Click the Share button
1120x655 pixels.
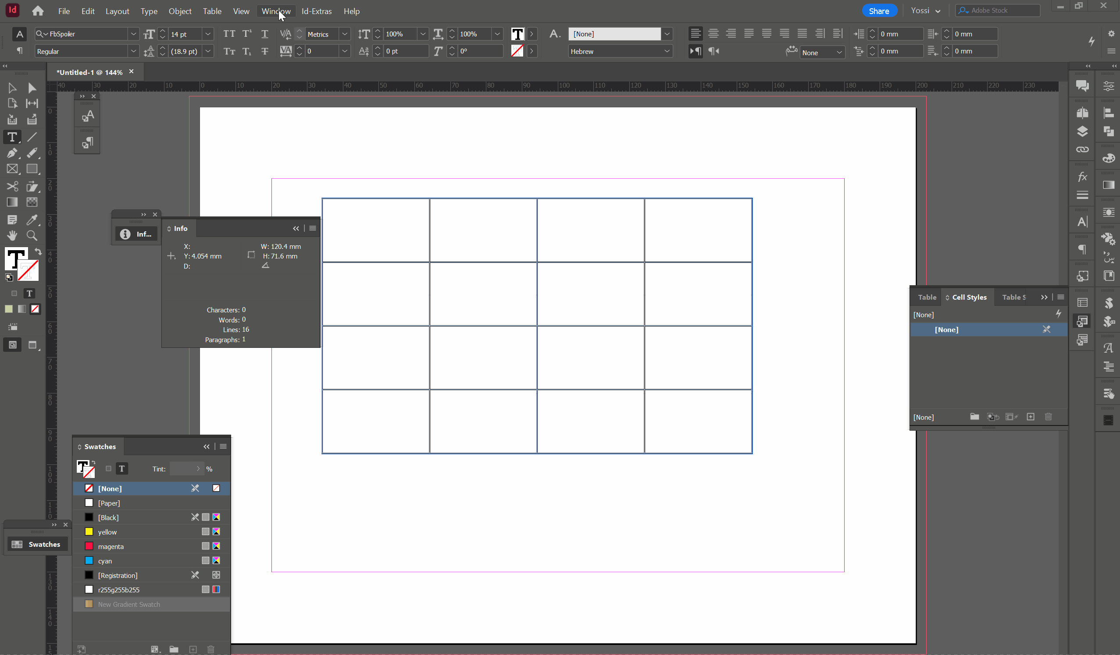(x=879, y=11)
